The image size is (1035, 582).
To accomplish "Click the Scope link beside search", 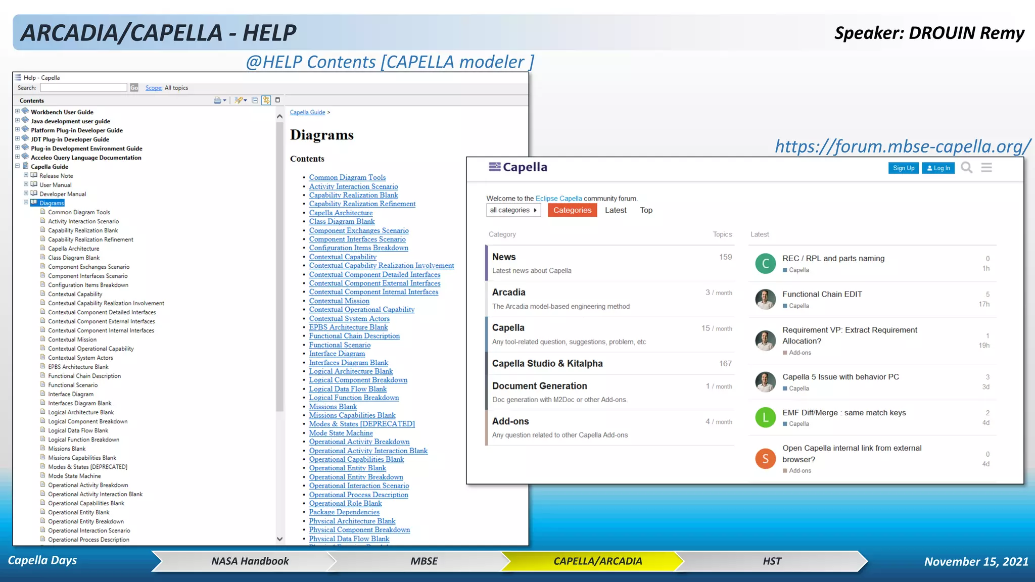I will click(154, 88).
